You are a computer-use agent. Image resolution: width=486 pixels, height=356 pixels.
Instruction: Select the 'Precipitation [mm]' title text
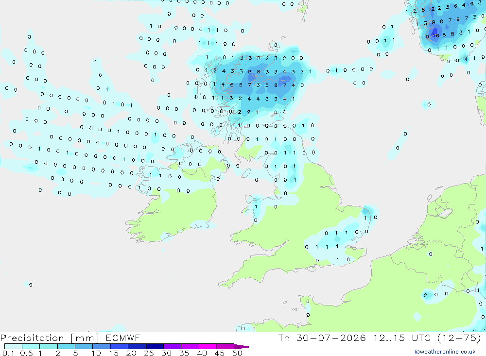(50, 338)
